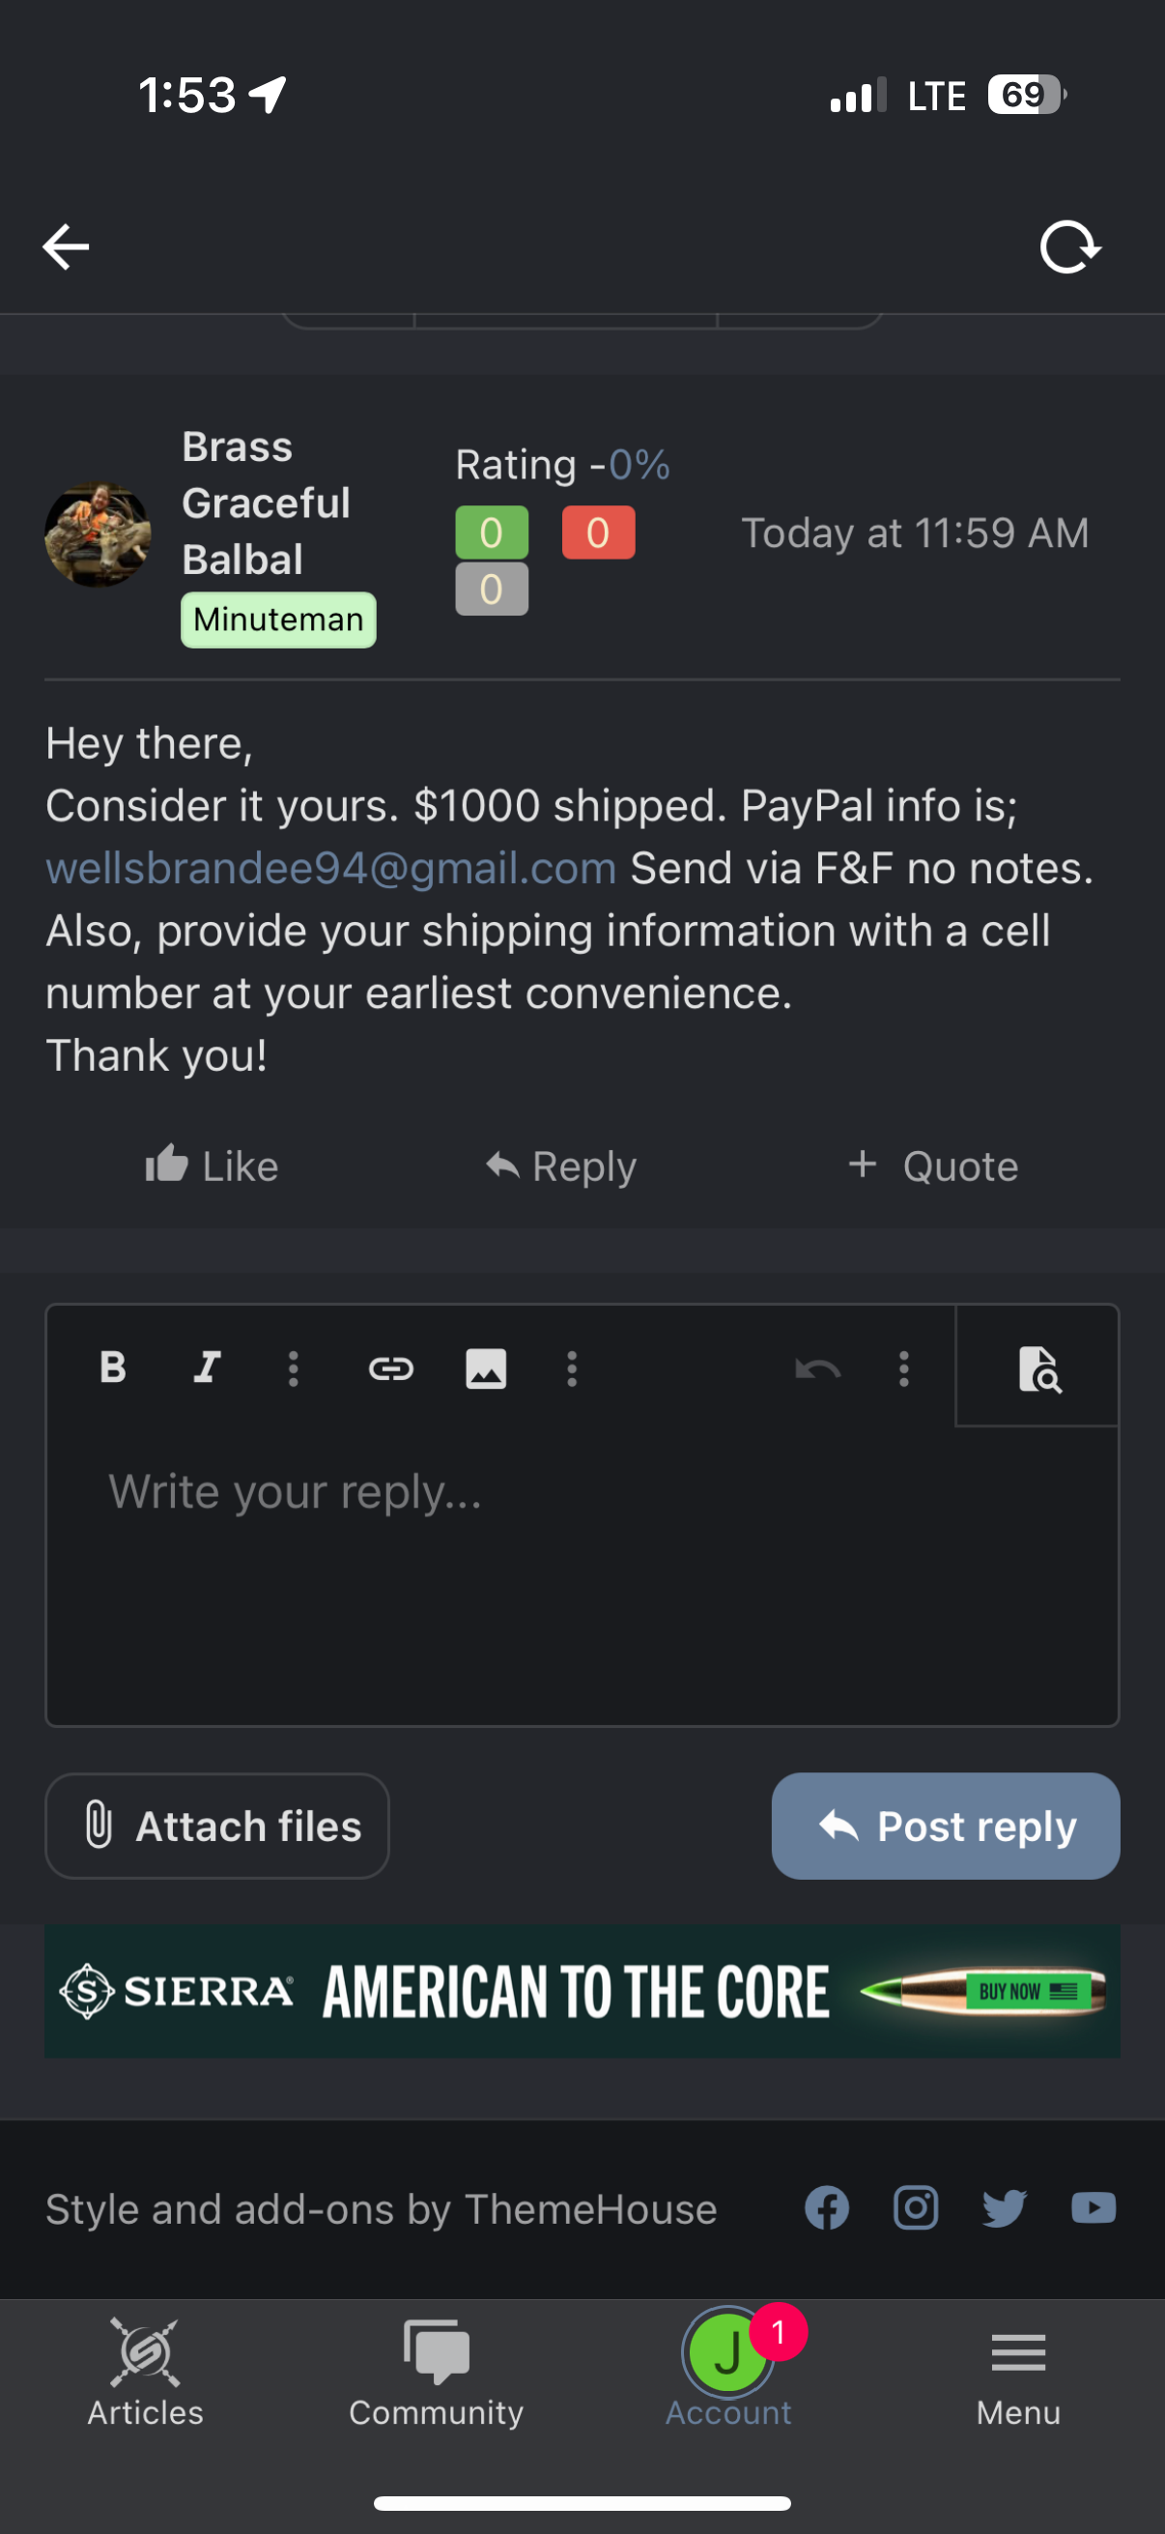Tap the back arrow icon
This screenshot has width=1165, height=2534.
[66, 245]
